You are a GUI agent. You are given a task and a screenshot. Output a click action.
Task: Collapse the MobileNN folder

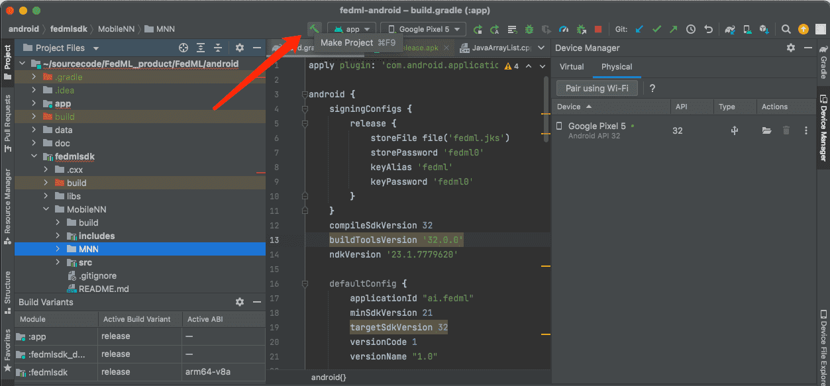(46, 209)
